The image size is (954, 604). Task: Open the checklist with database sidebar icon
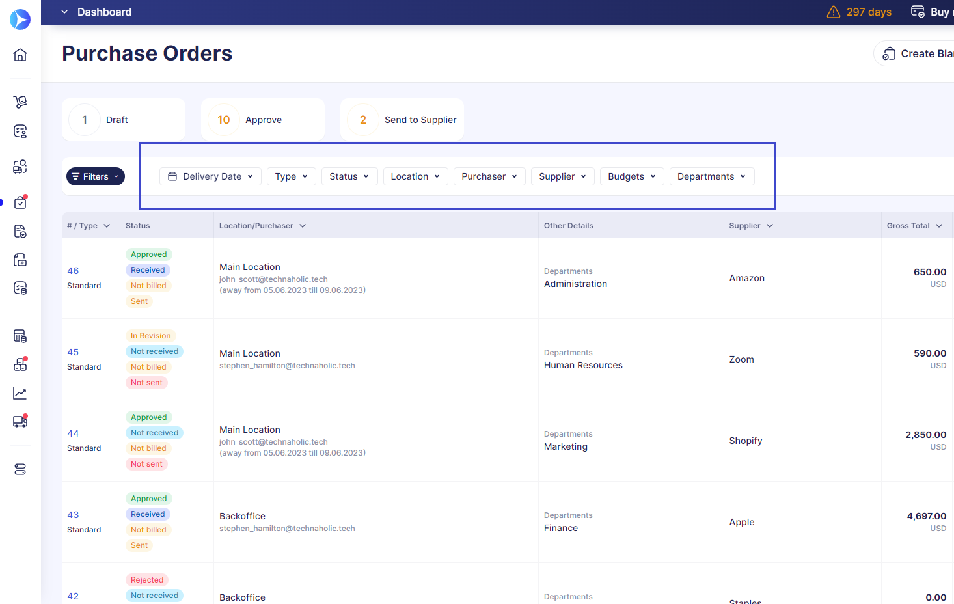click(20, 288)
